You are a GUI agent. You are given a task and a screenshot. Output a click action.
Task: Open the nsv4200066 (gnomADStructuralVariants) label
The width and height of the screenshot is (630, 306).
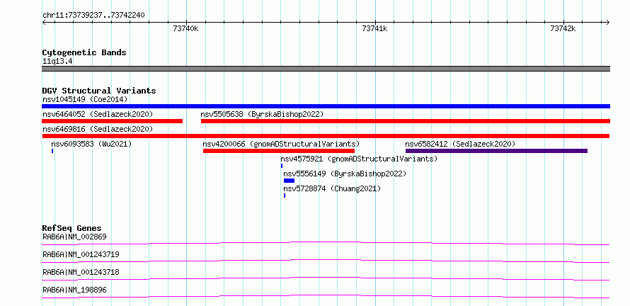[281, 144]
